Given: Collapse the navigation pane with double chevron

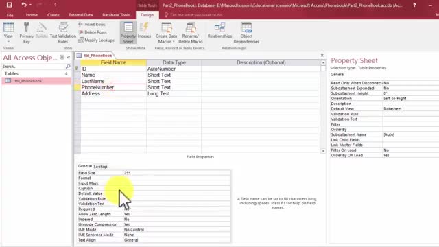Looking at the screenshot, I should (x=69, y=58).
